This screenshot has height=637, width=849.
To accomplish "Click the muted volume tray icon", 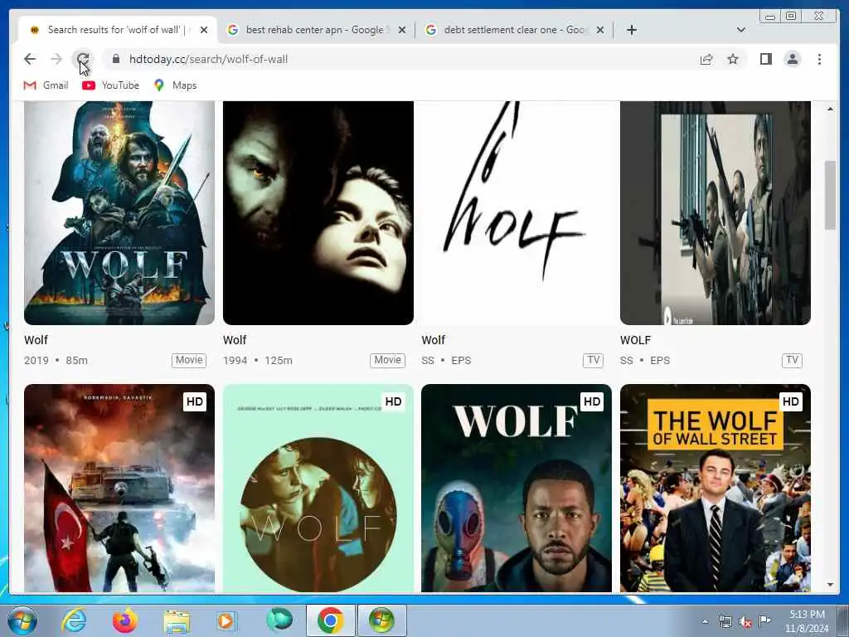I will [745, 622].
